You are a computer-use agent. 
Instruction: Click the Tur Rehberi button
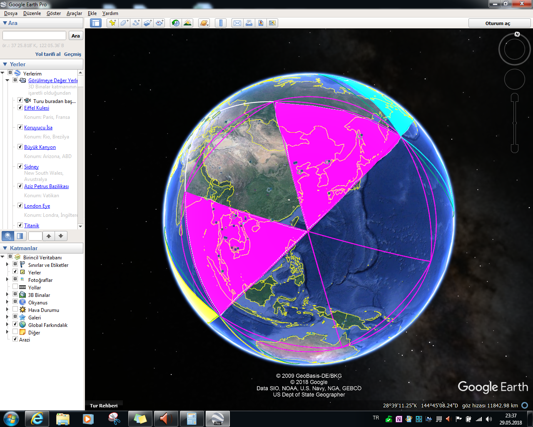tap(104, 406)
